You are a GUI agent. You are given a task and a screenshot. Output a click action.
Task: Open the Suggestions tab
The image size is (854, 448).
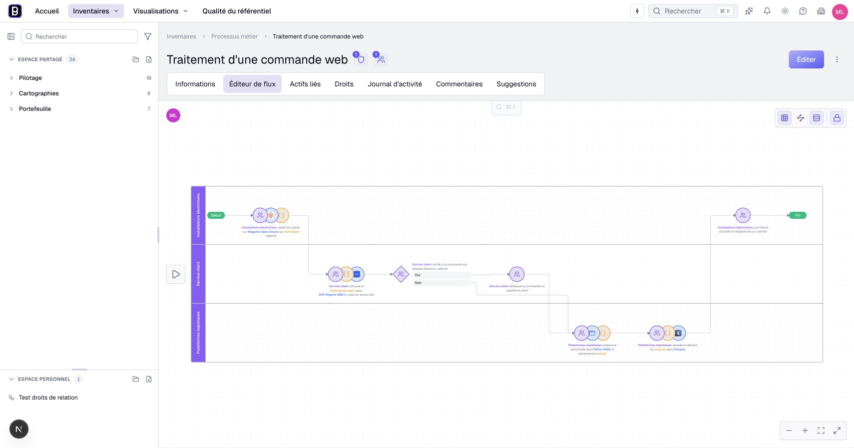click(516, 84)
